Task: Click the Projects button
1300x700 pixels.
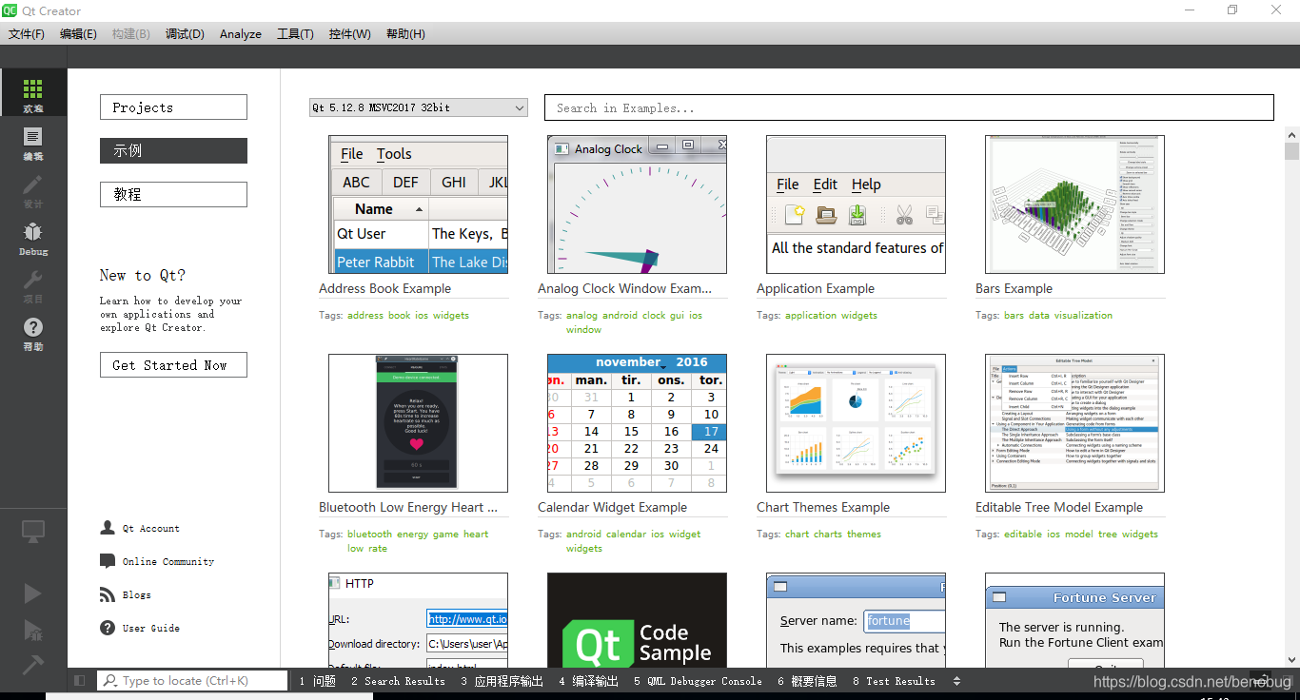Action: 173,107
